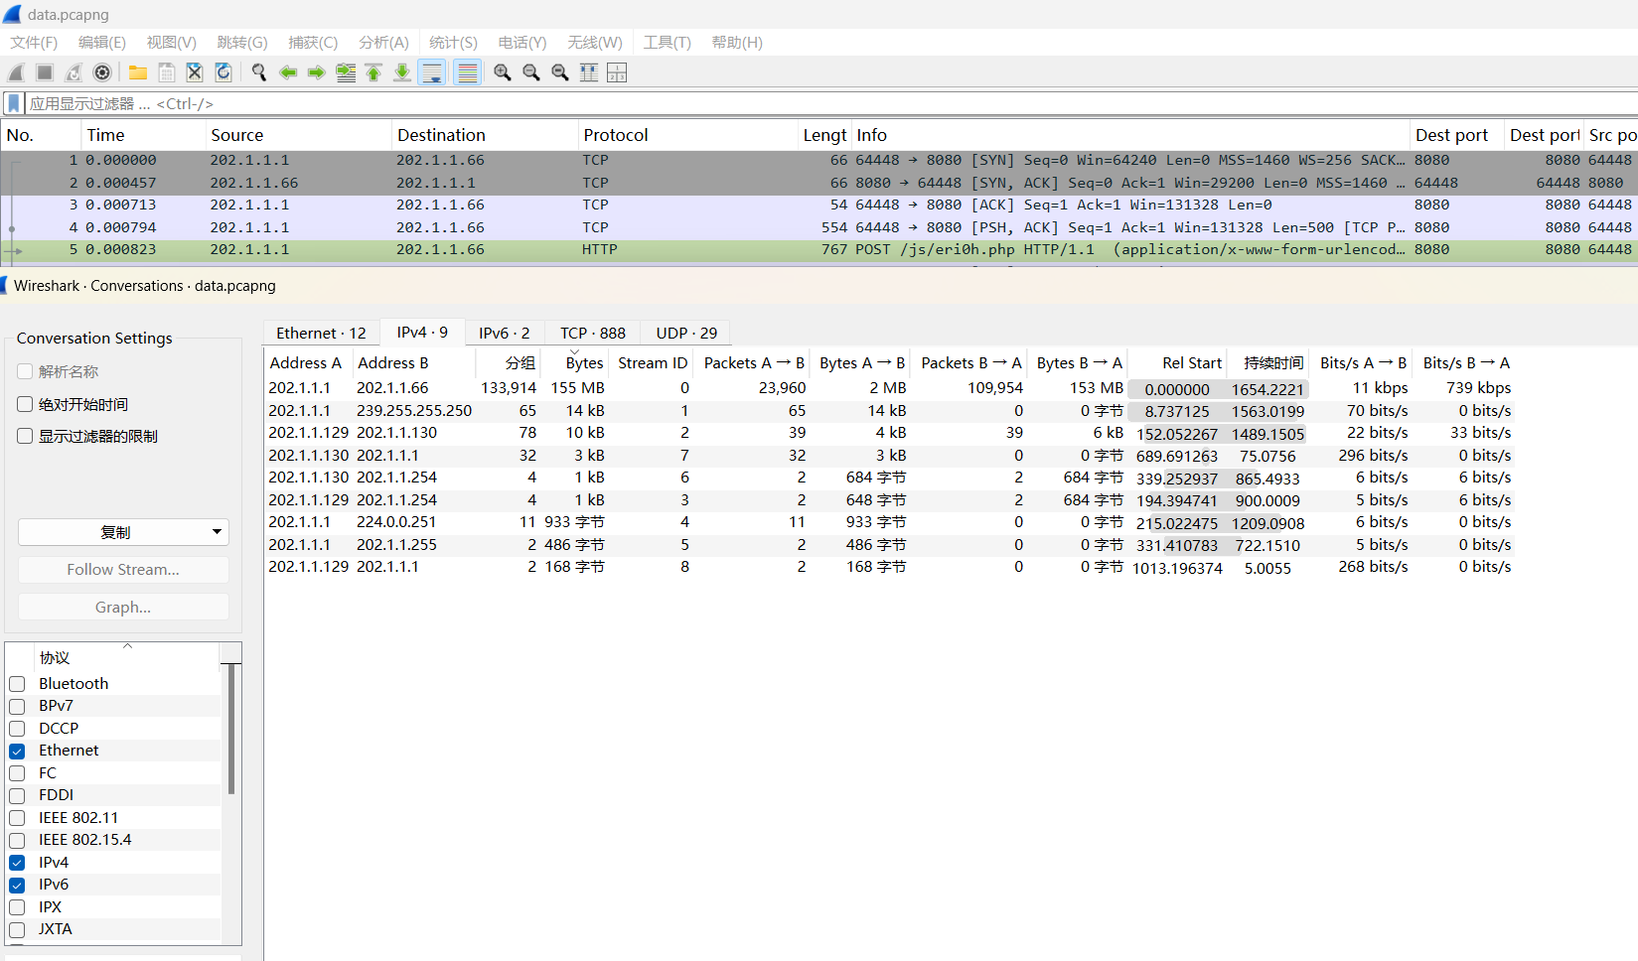The image size is (1638, 961).
Task: Go back to the previous packet
Action: 288,72
